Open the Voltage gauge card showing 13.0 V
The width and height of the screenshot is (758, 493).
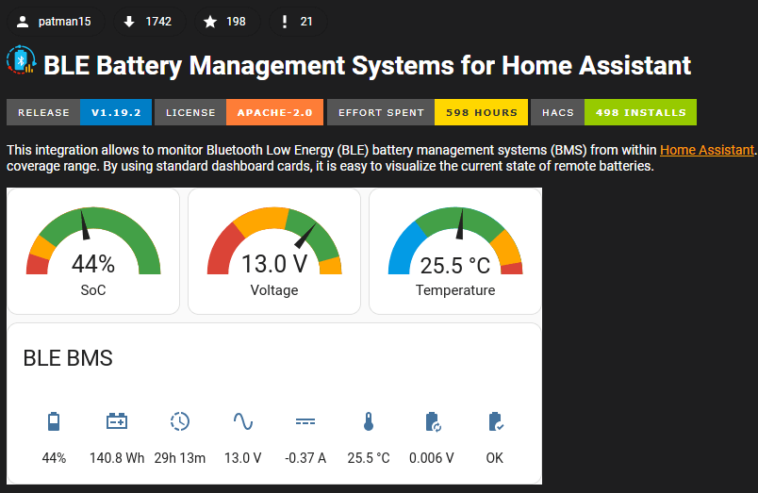274,251
